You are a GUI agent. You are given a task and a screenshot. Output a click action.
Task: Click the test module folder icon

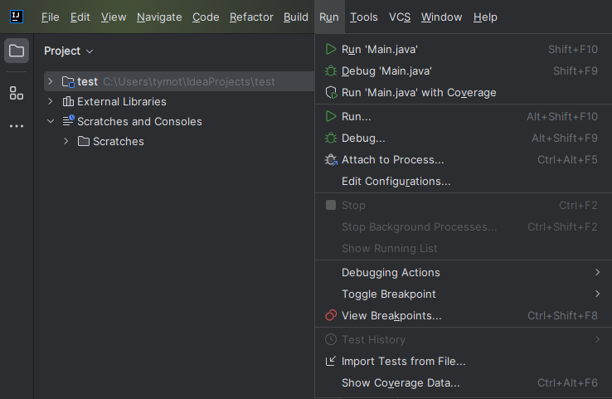pos(68,81)
